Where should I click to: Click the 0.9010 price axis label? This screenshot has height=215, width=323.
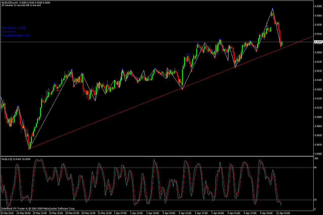pyautogui.click(x=318, y=145)
